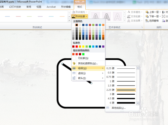Screen dimensions: 168x125
Task: Click the Arrows (箭头) icon
Action: 74,78
